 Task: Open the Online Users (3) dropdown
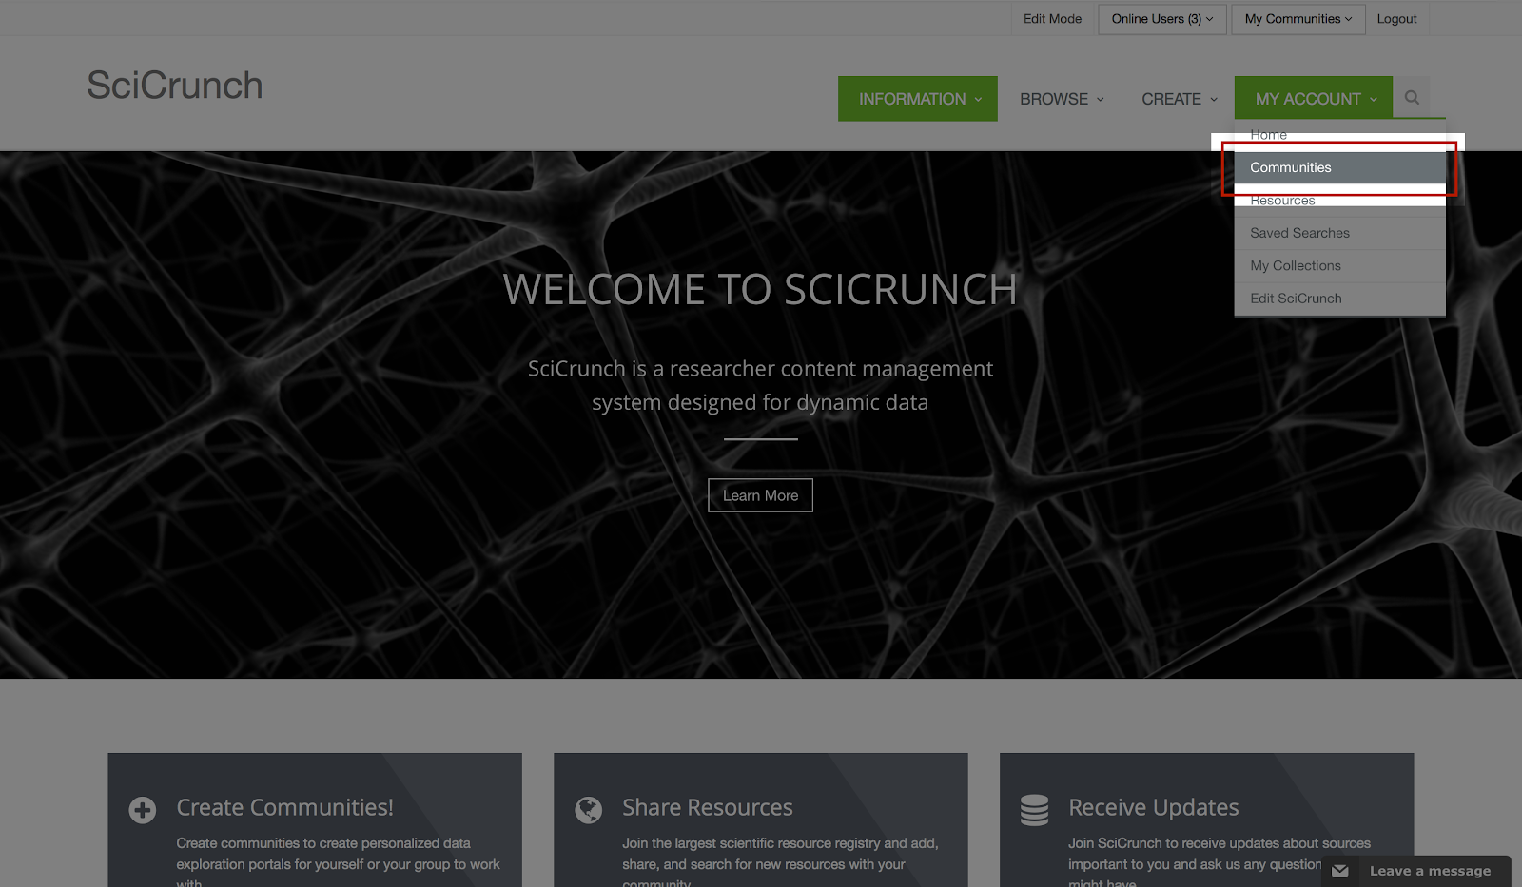pos(1162,19)
